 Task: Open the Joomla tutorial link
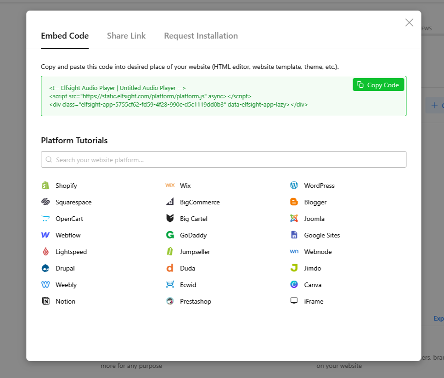point(315,219)
